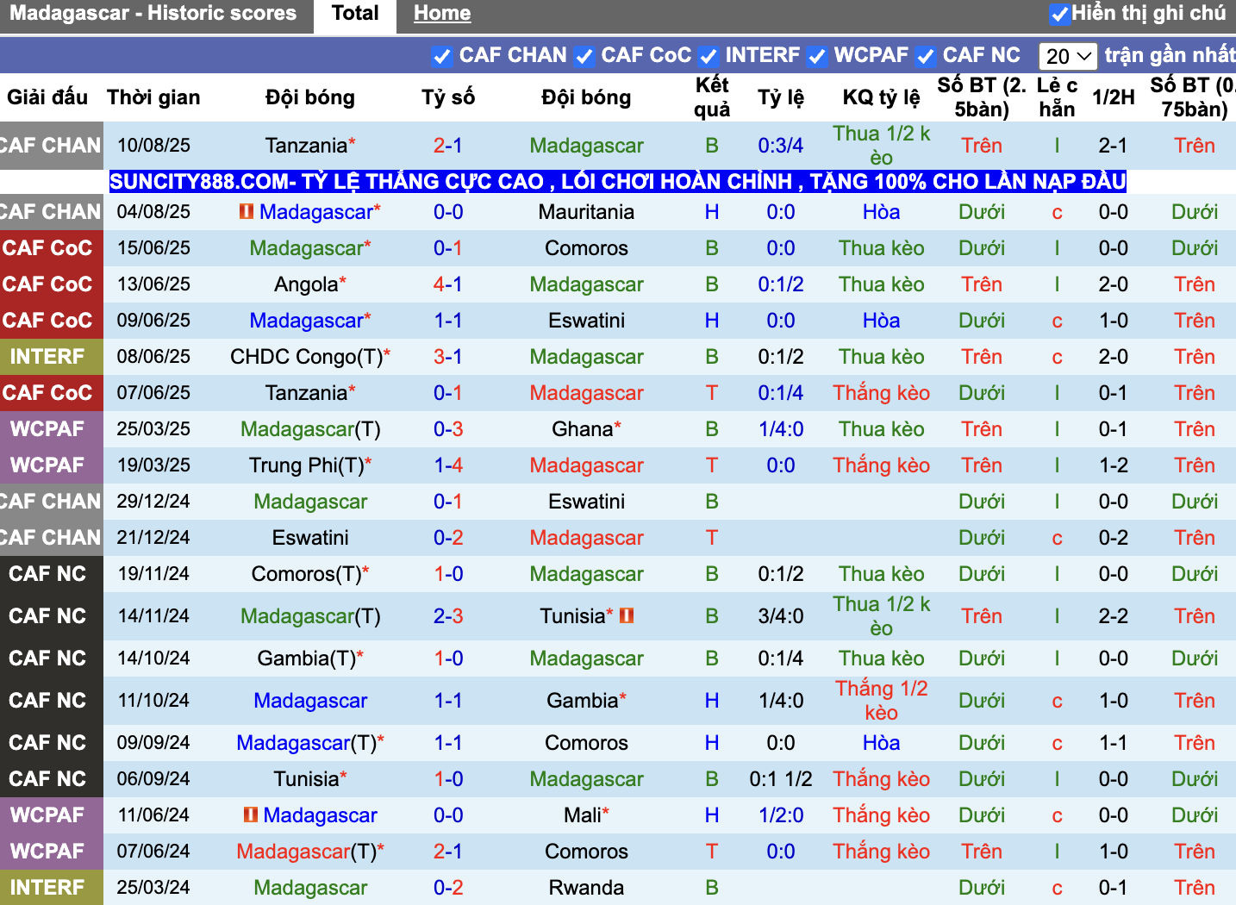
Task: Click the Kết quả column header
Action: click(712, 97)
